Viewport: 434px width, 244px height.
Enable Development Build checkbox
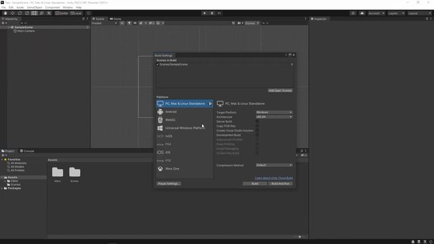258,135
